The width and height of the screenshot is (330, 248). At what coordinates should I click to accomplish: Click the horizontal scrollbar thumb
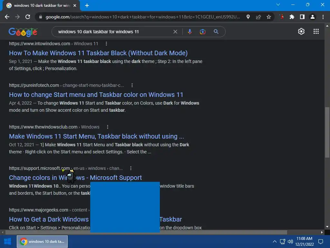[x=146, y=232]
